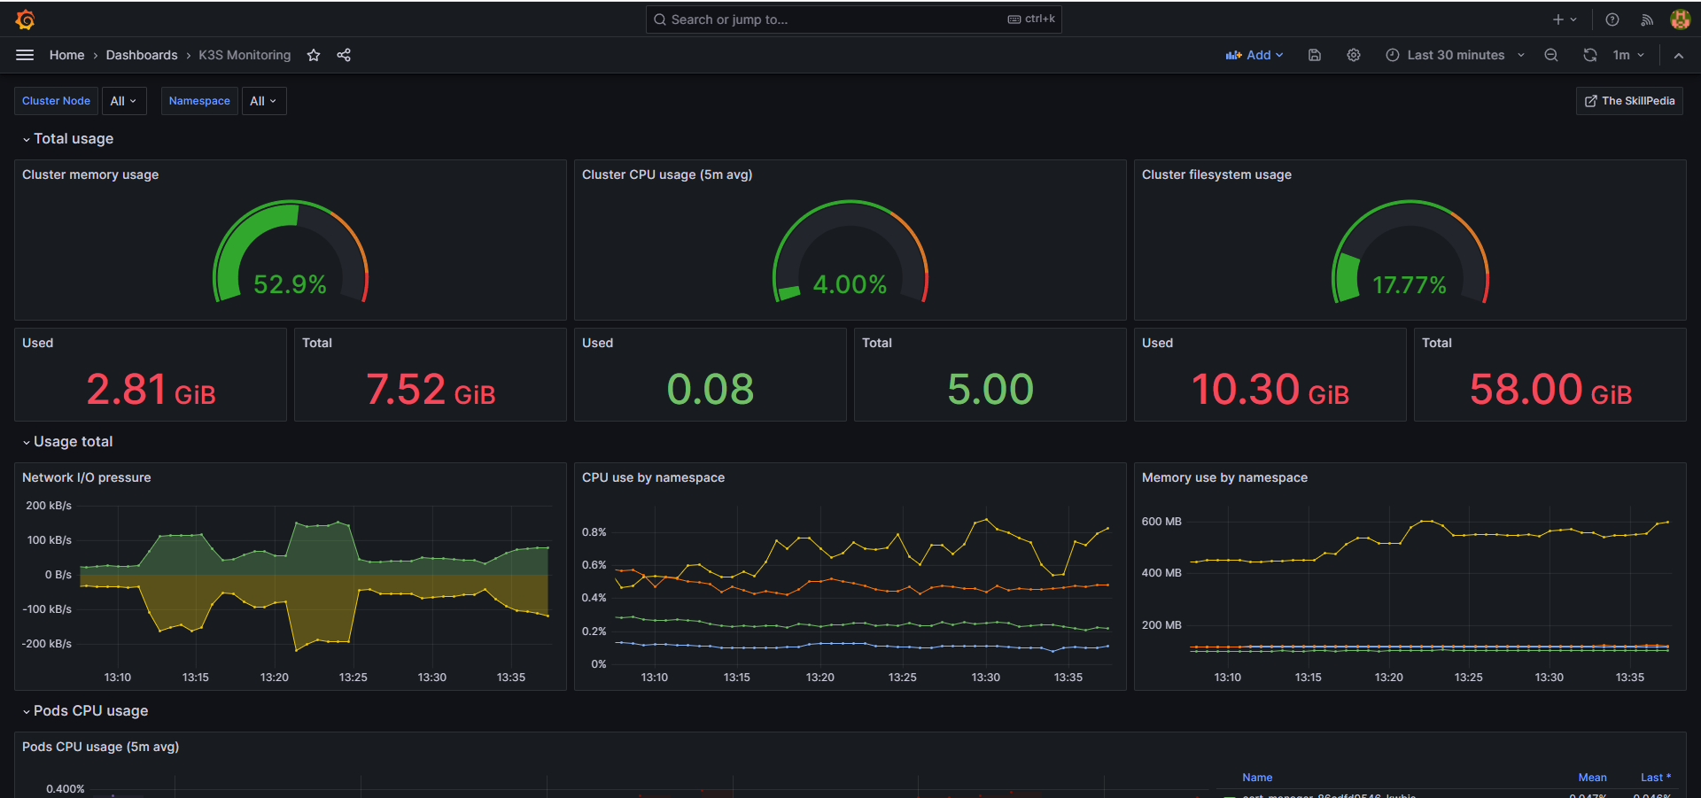Go to Dashboards breadcrumb
The height and width of the screenshot is (798, 1701).
142,55
